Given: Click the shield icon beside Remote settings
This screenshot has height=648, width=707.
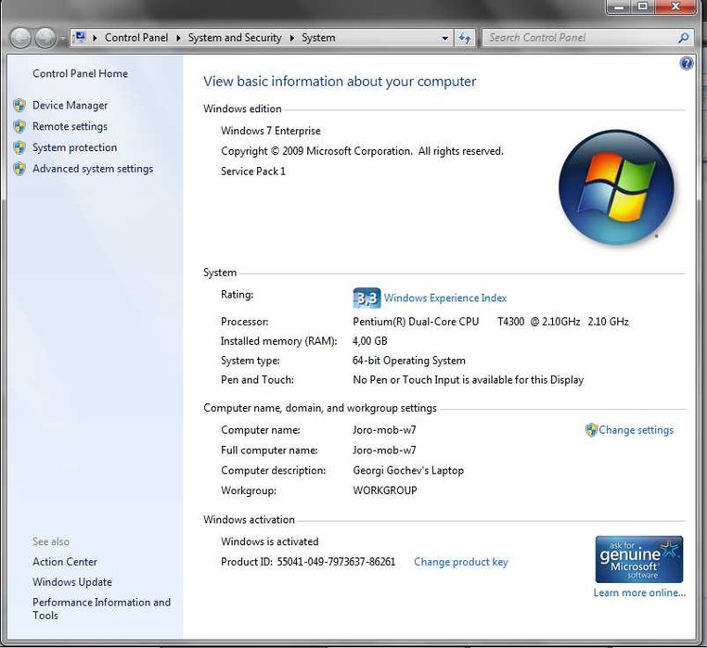Looking at the screenshot, I should 19,126.
